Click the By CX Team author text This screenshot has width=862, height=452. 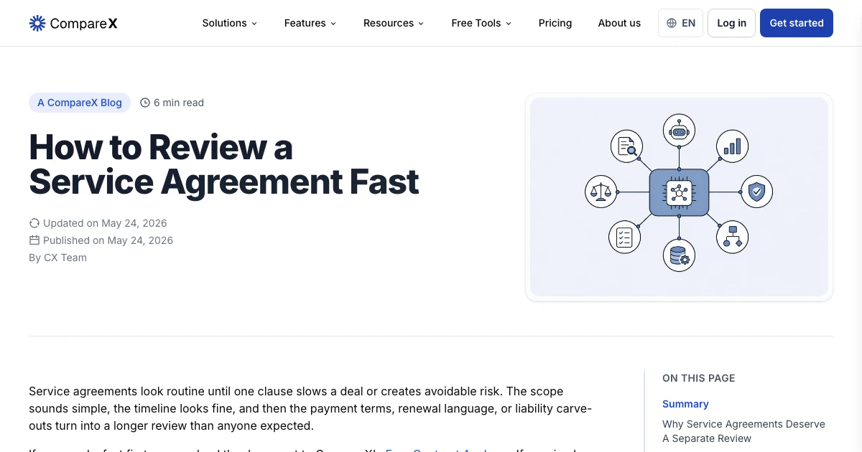[57, 258]
